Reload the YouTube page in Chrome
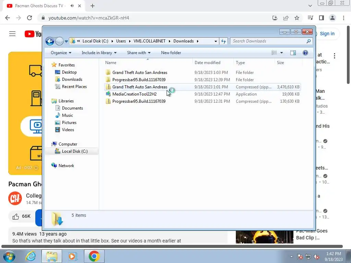Image resolution: width=351 pixels, height=263 pixels. pyautogui.click(x=29, y=18)
